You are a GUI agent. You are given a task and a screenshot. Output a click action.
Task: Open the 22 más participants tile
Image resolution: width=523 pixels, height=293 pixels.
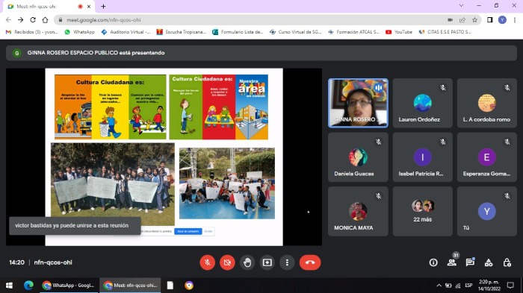tap(422, 211)
